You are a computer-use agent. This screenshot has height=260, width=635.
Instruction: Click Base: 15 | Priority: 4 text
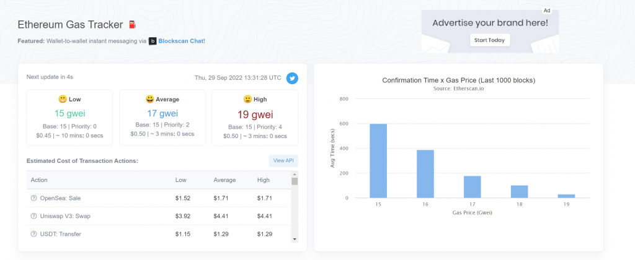coord(255,126)
